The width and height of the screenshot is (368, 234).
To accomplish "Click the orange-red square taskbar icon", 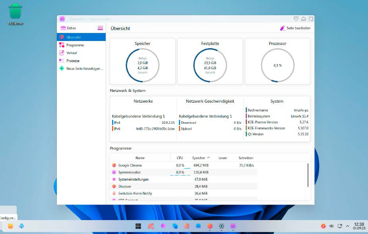I will click(x=187, y=226).
